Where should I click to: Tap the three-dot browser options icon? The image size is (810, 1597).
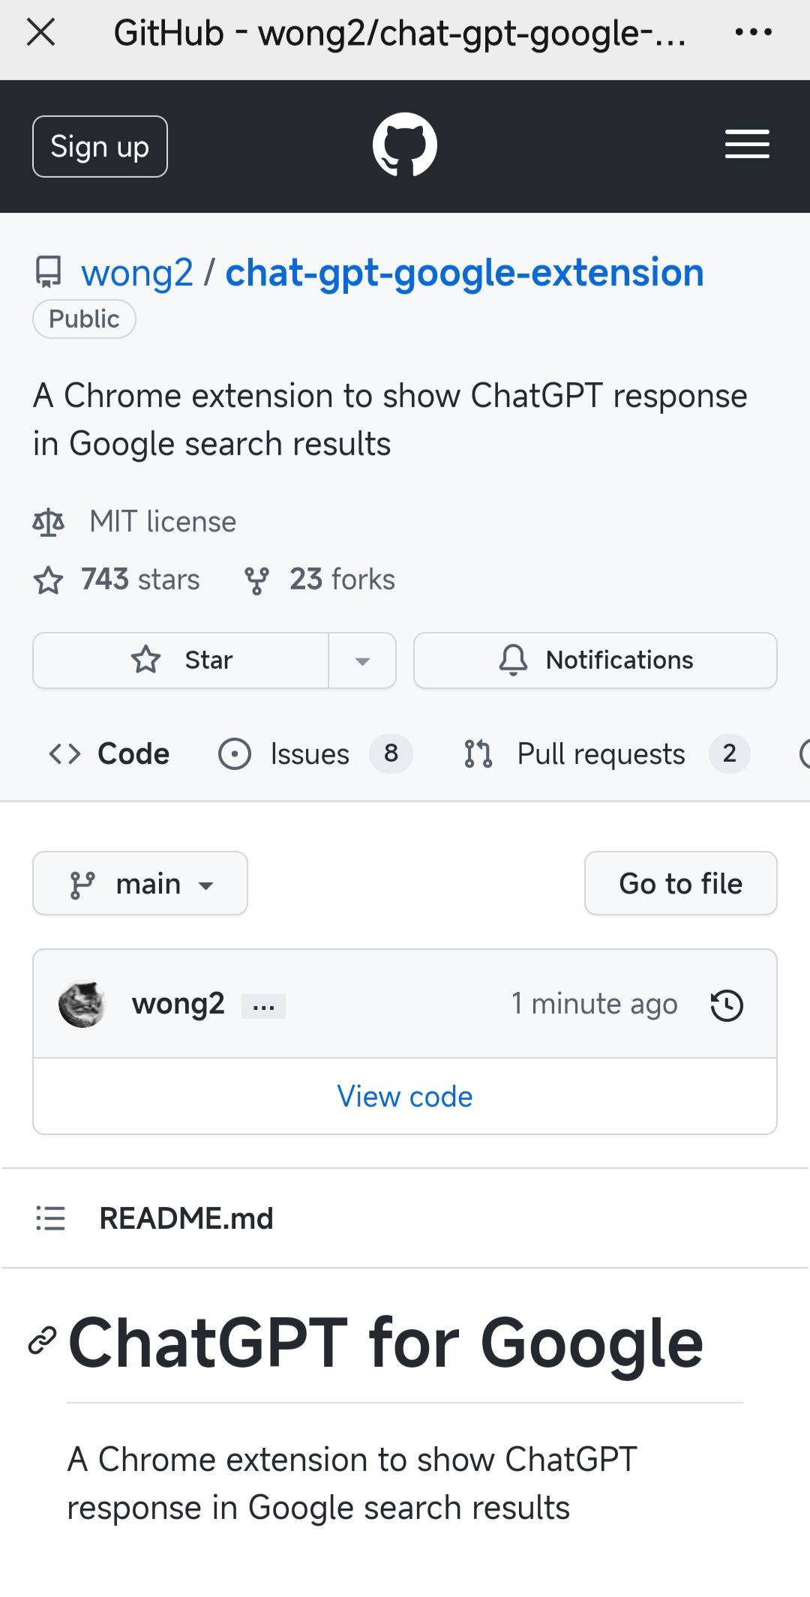[753, 32]
